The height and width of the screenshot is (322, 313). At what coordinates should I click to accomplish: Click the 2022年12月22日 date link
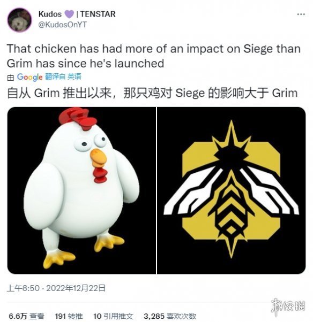76,288
